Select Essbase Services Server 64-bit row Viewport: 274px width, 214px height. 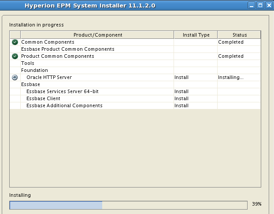pos(135,91)
